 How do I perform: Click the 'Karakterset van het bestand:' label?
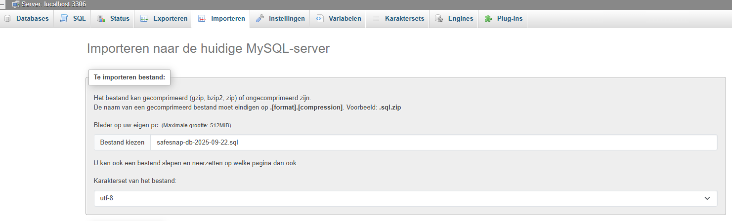pyautogui.click(x=135, y=181)
